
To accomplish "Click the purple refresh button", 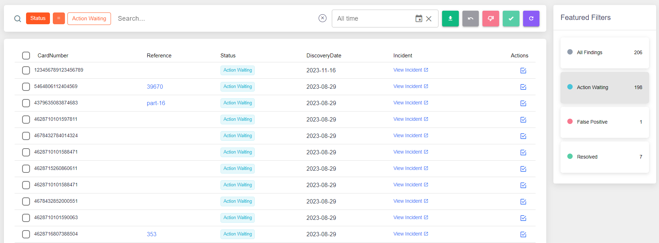I will click(x=531, y=19).
